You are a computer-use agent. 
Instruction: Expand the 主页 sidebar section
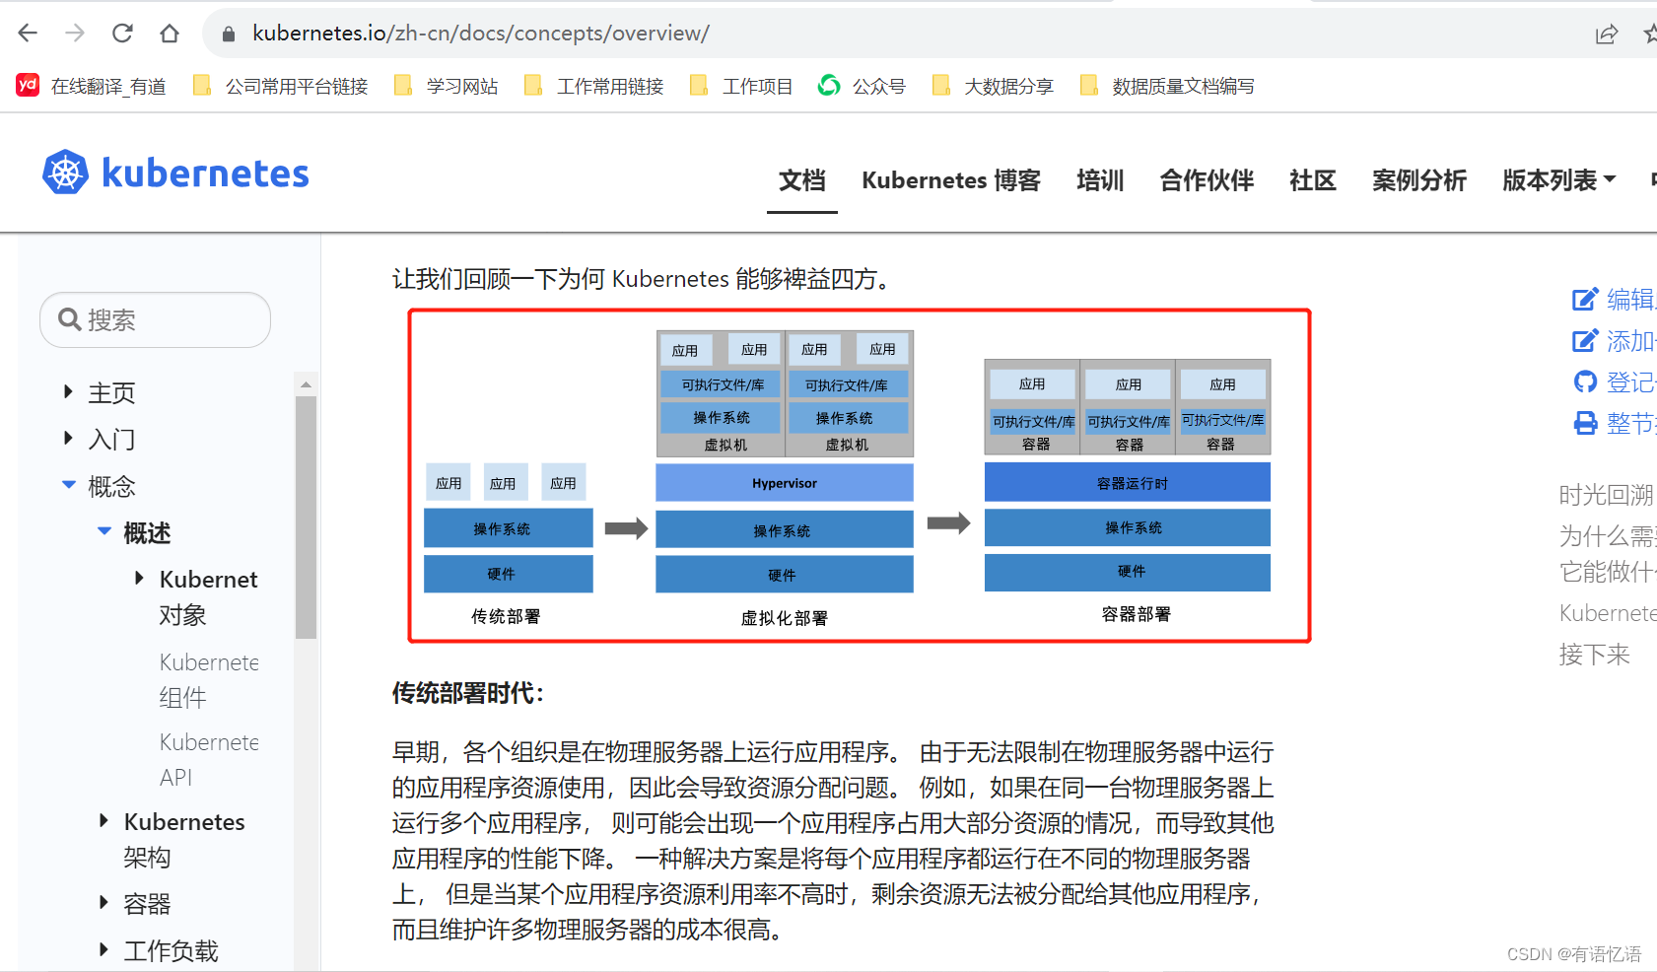68,391
